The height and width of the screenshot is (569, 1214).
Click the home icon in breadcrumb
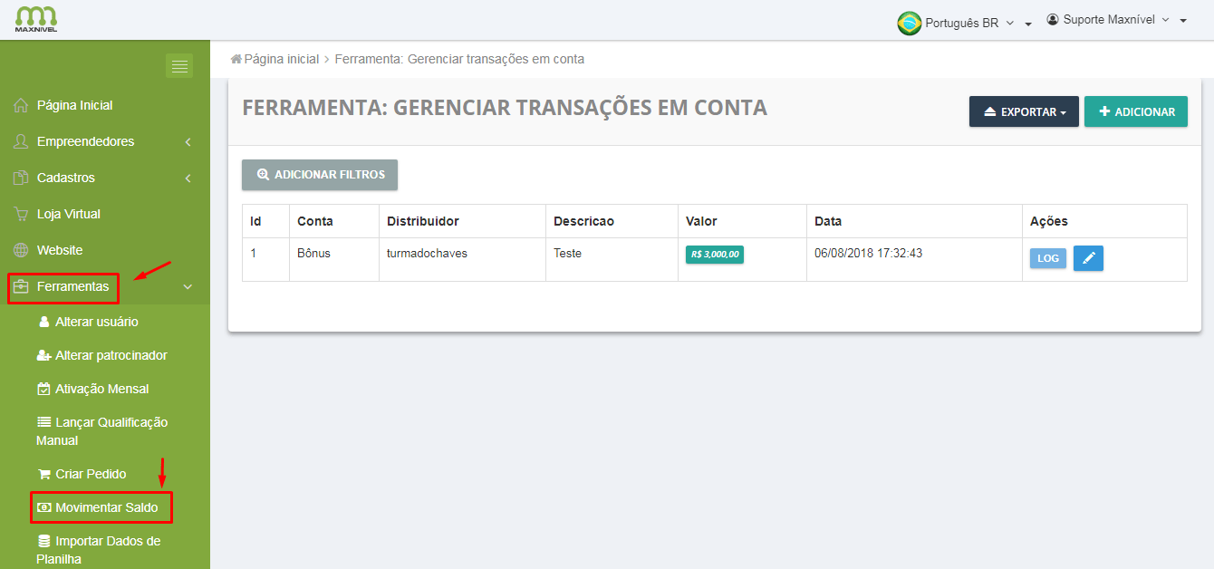(x=236, y=59)
